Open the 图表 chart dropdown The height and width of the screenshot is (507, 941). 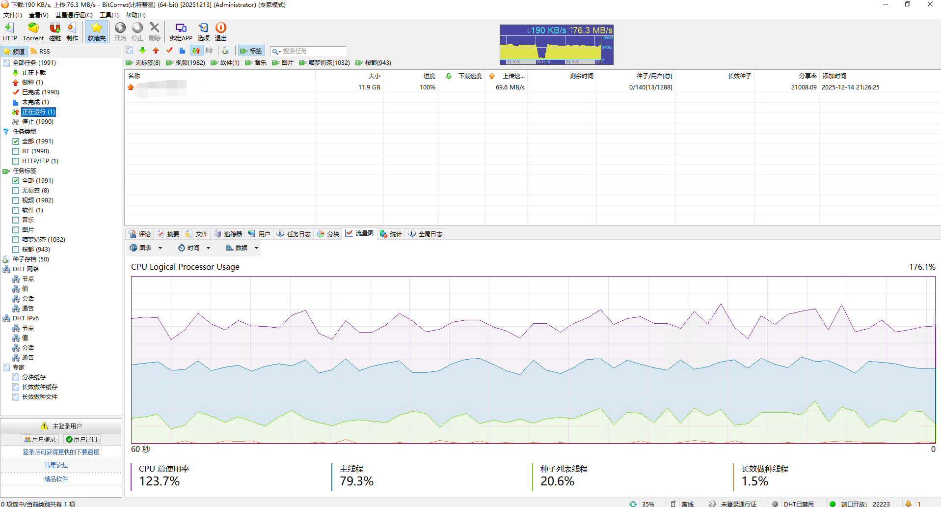(x=146, y=248)
